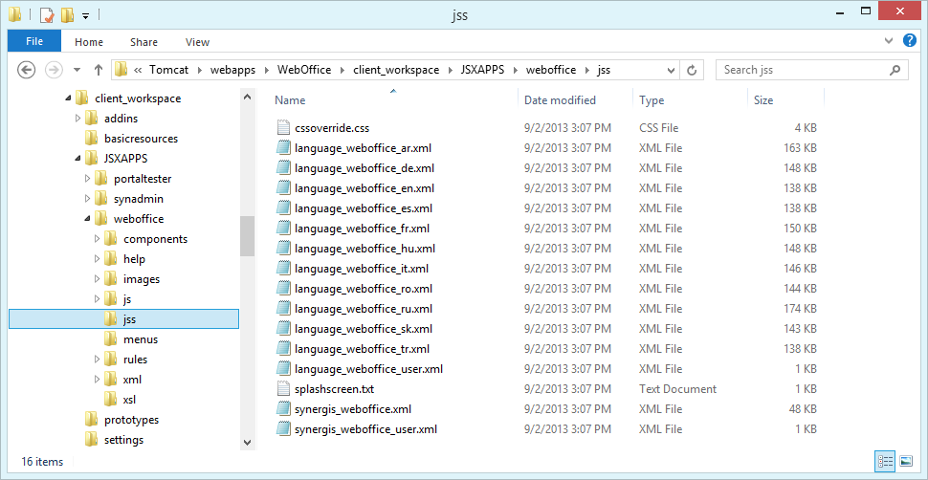The width and height of the screenshot is (928, 480).
Task: Select the language_weboffice_fr.xml file icon
Action: 284,229
